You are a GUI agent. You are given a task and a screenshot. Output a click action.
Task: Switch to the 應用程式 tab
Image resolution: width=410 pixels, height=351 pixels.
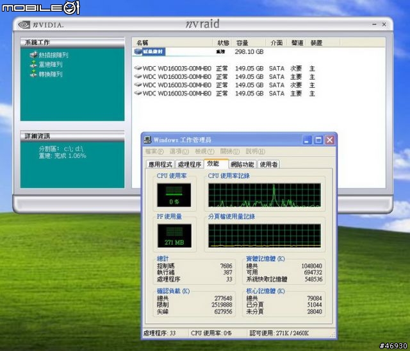[x=160, y=164]
